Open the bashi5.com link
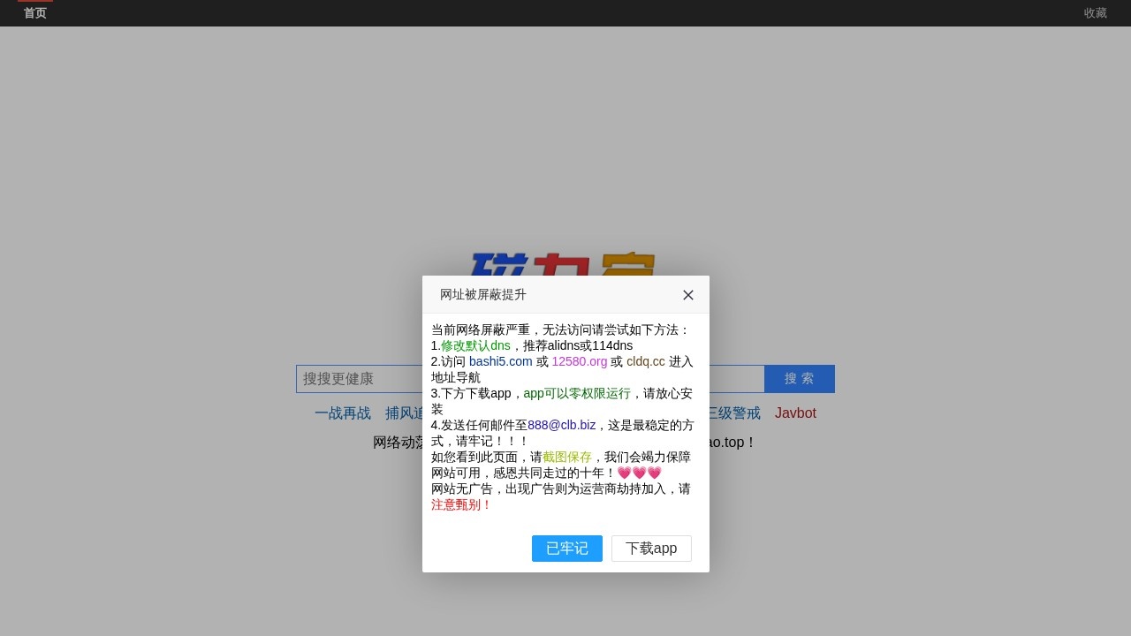This screenshot has width=1131, height=636. click(x=500, y=361)
